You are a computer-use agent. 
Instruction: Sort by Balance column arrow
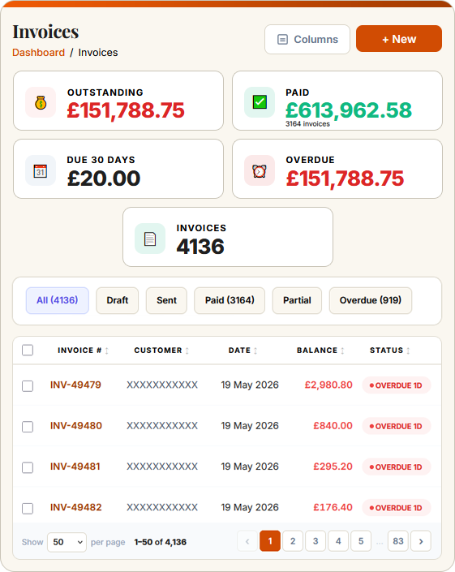click(x=342, y=351)
